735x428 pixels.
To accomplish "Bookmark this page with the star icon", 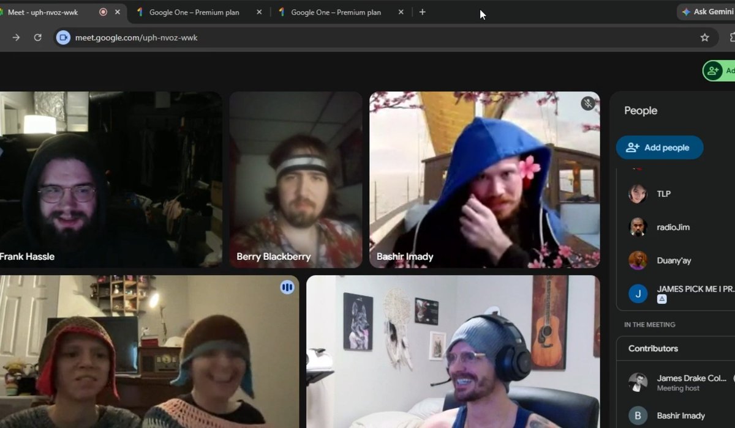I will click(x=704, y=37).
